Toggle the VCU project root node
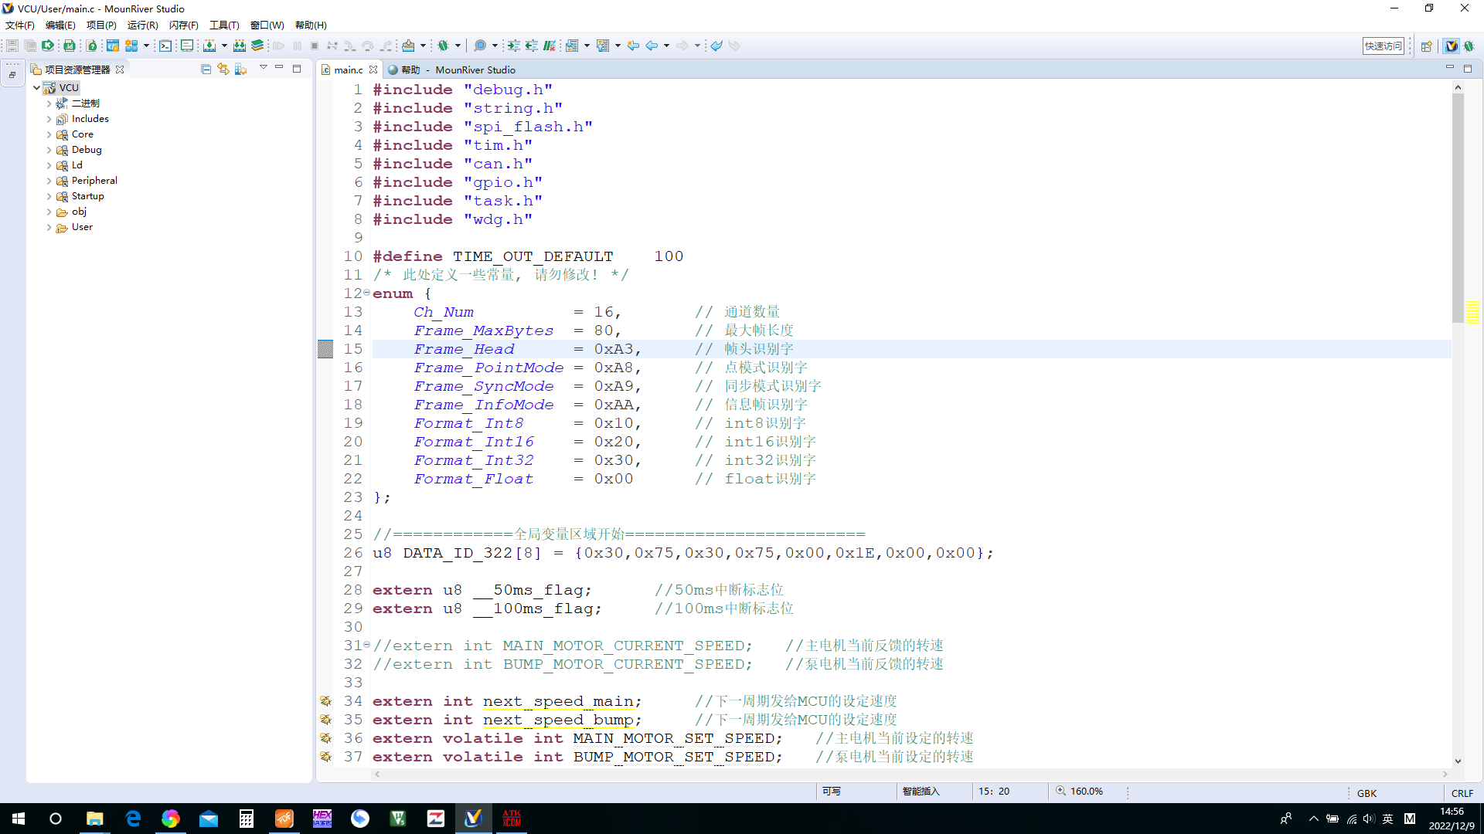 tap(36, 86)
